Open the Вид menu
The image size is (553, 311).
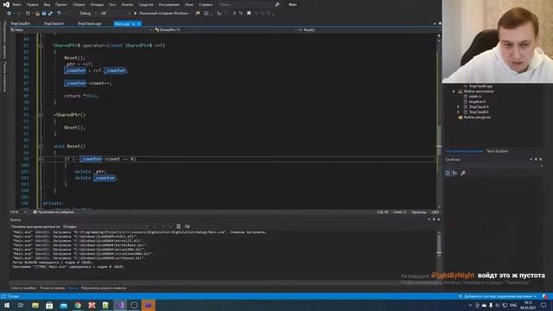[x=47, y=4]
